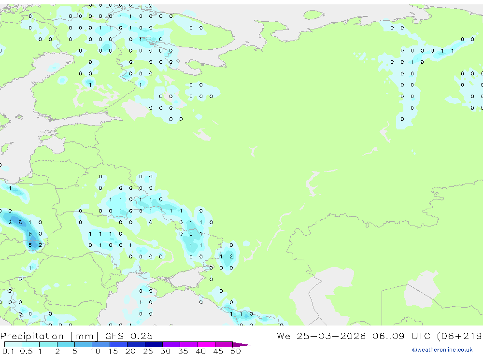The image size is (483, 354).
Task: Select the 20–25 mm legend swatch
Action: (136, 344)
